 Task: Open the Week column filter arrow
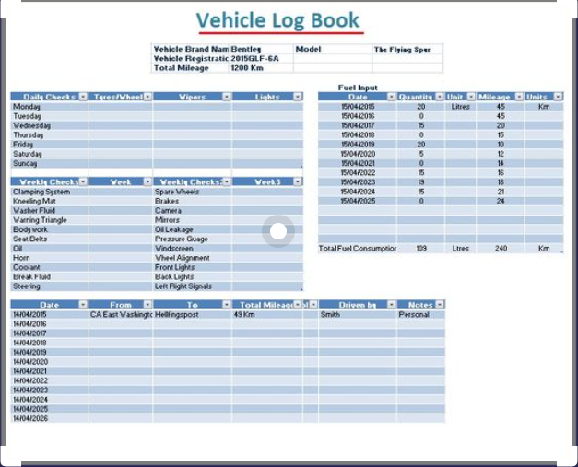tap(147, 182)
